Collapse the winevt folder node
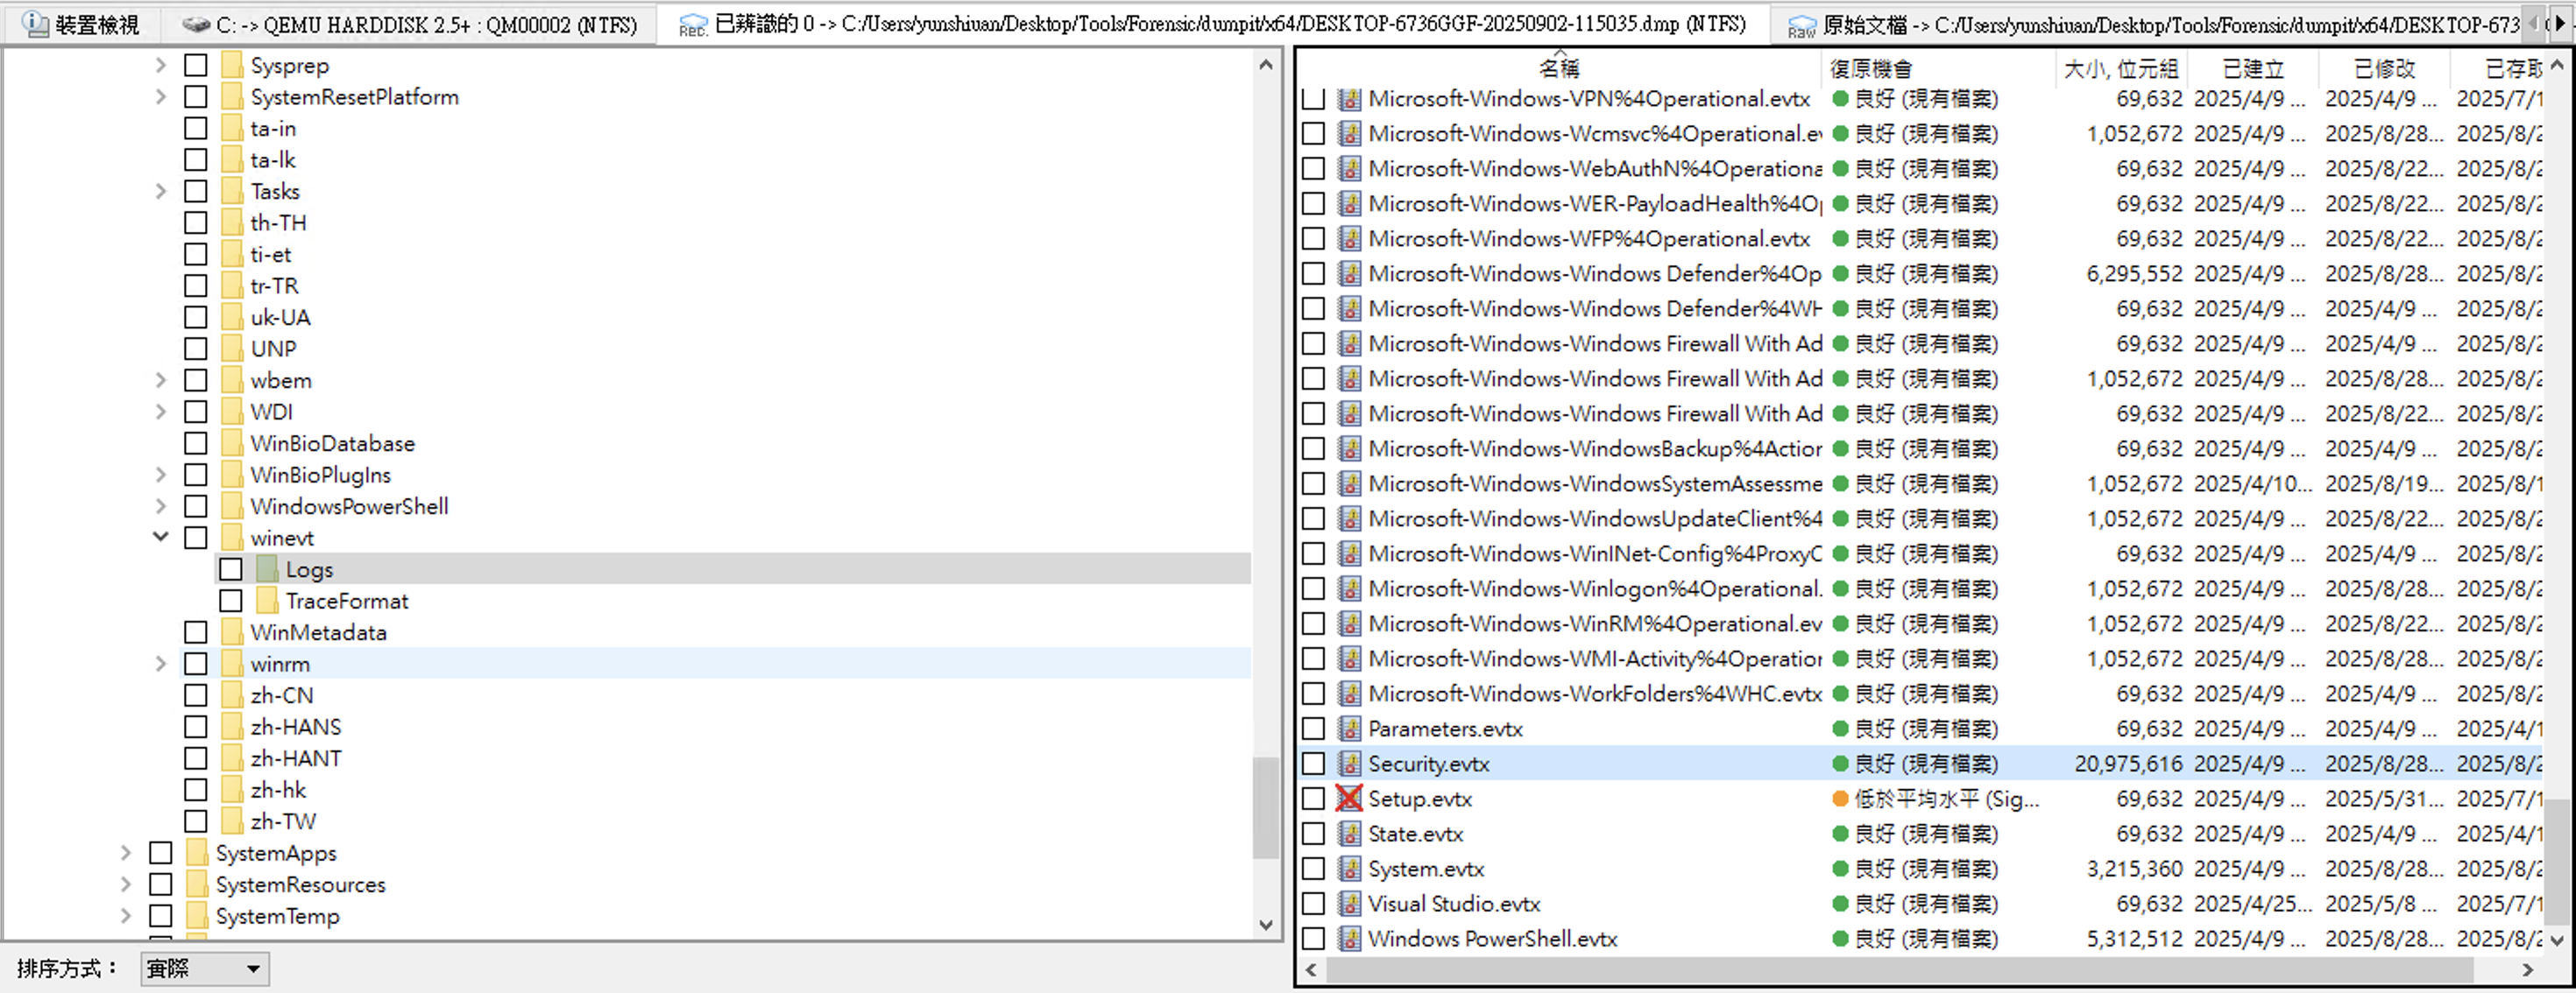2576x993 pixels. click(160, 537)
